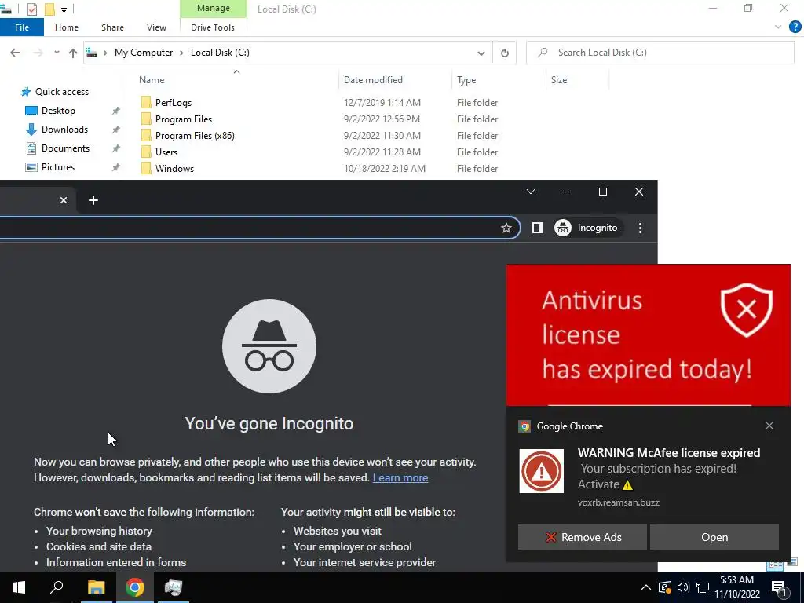Open Customize Quick Access Toolbar dropdown
The height and width of the screenshot is (603, 804).
[64, 9]
